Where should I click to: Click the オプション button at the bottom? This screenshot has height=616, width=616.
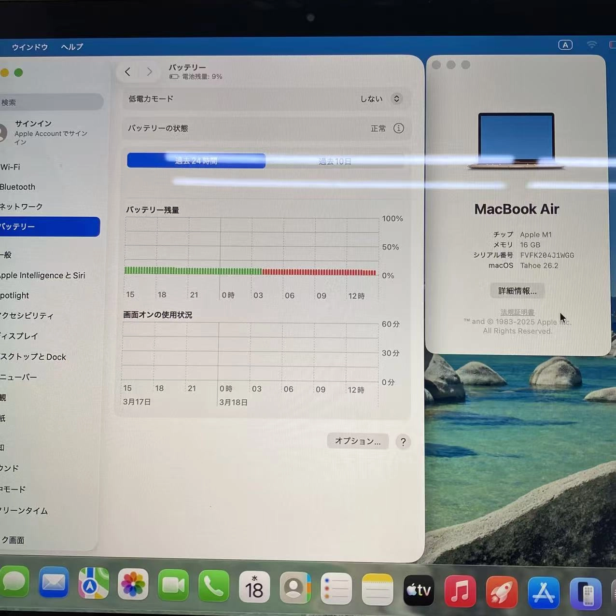357,441
